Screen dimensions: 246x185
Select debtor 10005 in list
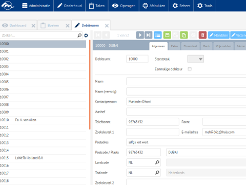[43, 82]
